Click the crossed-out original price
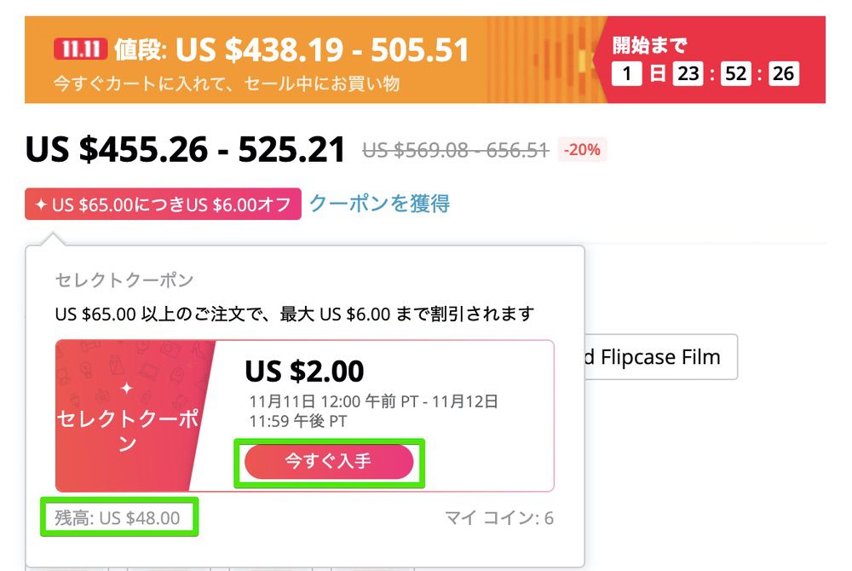Screen dimensions: 852x571 coord(454,151)
